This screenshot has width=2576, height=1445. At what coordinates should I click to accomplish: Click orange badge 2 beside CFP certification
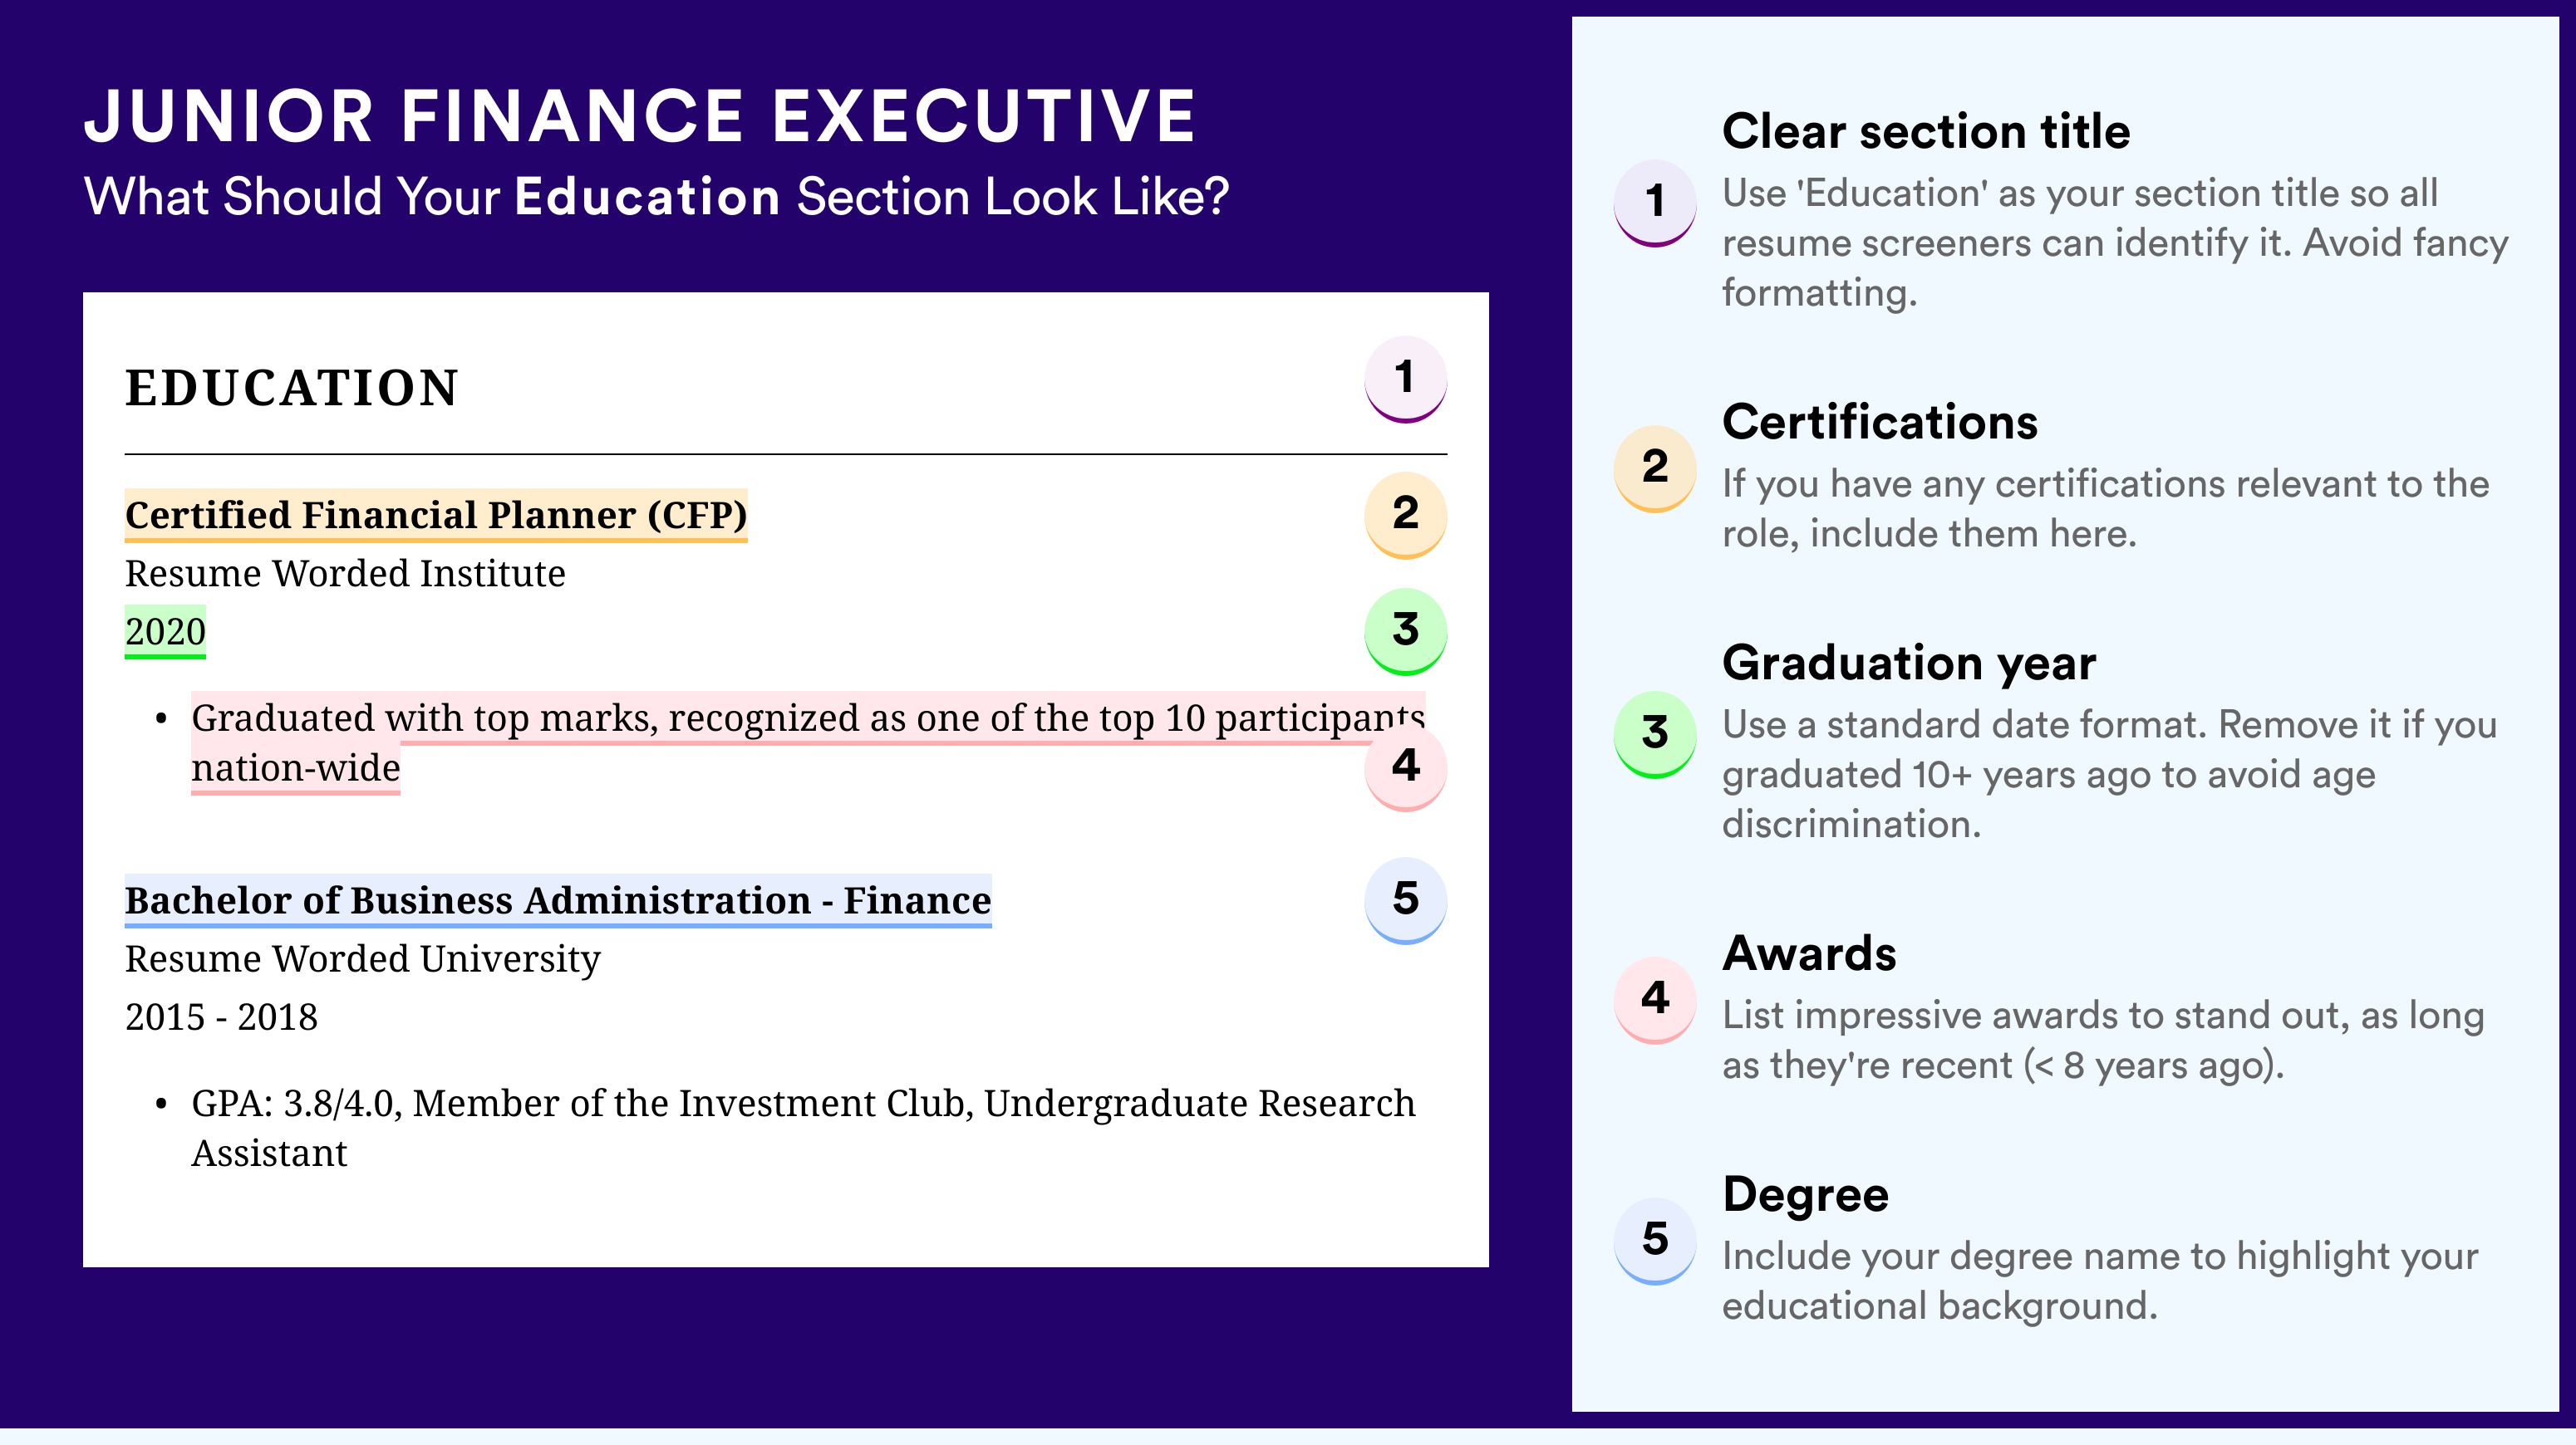coord(1405,514)
